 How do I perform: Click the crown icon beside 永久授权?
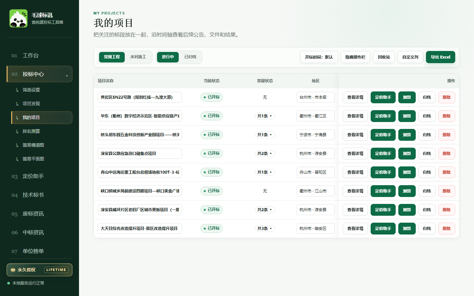[13, 270]
